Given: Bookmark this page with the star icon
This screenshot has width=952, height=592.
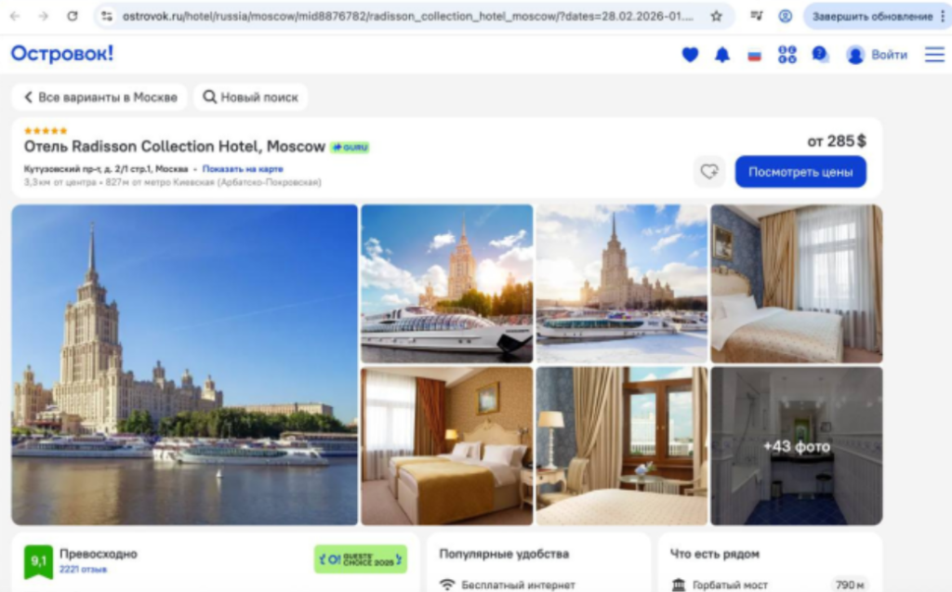Looking at the screenshot, I should pos(716,16).
